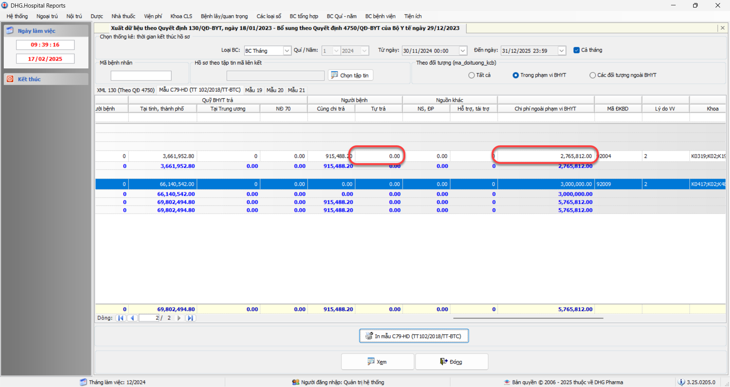Click the linked file path input field
Image resolution: width=730 pixels, height=387 pixels.
[275, 76]
